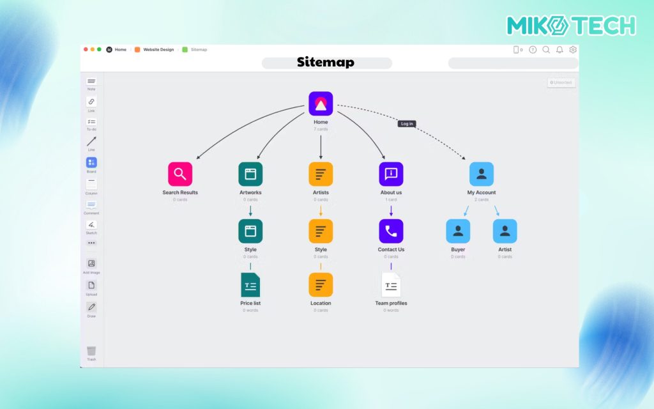Screen dimensions: 654x409
Task: Pick the To-do list tool
Action: click(x=91, y=121)
